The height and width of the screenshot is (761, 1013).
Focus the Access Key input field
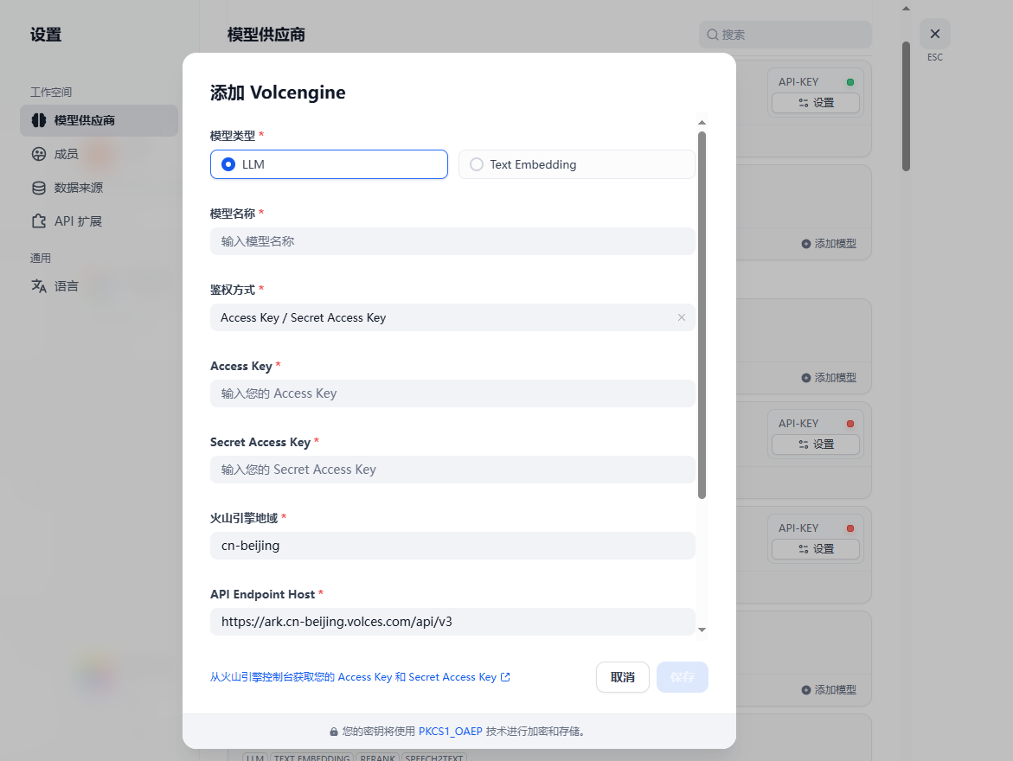coord(452,393)
